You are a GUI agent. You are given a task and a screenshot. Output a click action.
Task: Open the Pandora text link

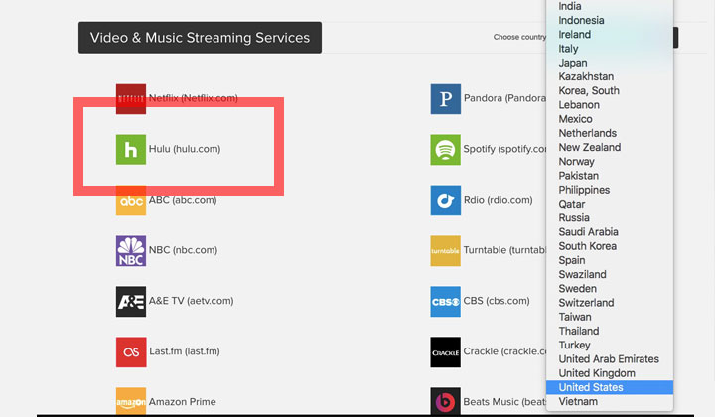504,98
